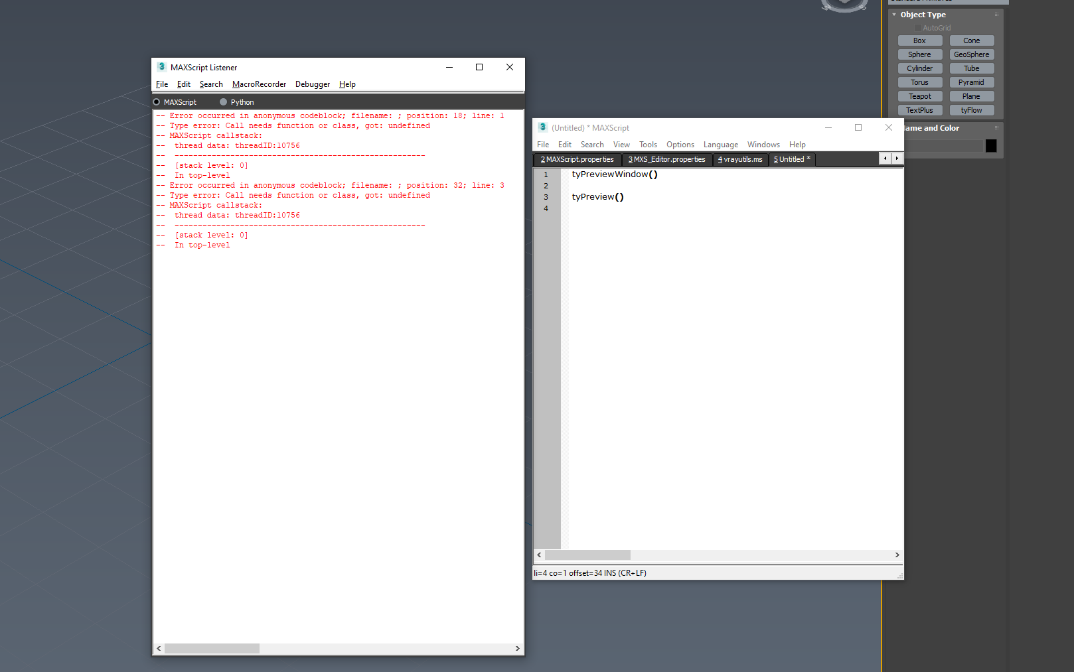Create a Sphere primitive
Image resolution: width=1074 pixels, height=672 pixels.
pos(920,54)
